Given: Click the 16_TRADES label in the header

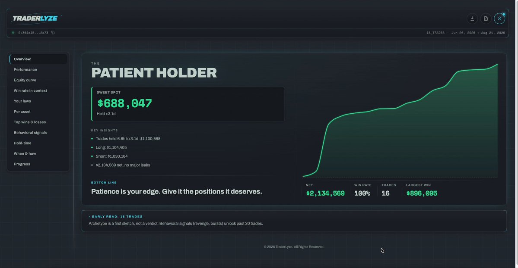Looking at the screenshot, I should [x=435, y=33].
